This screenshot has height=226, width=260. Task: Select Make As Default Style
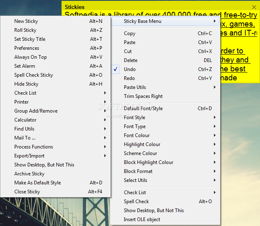pyautogui.click(x=55, y=182)
